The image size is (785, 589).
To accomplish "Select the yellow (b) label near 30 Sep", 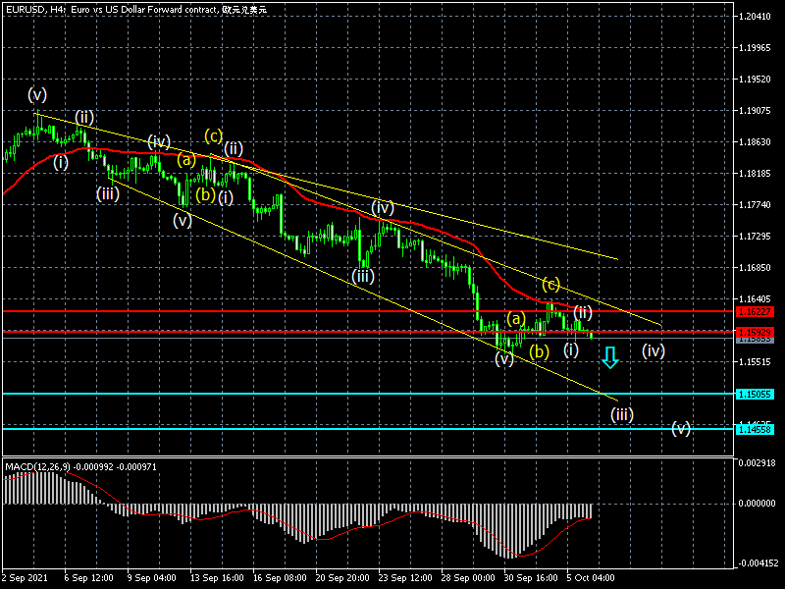I will click(x=539, y=350).
